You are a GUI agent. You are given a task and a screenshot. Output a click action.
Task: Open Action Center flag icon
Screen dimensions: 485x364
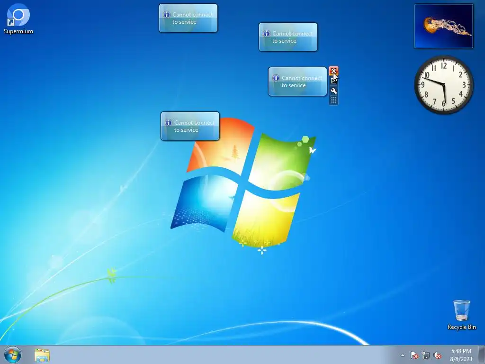(x=414, y=355)
